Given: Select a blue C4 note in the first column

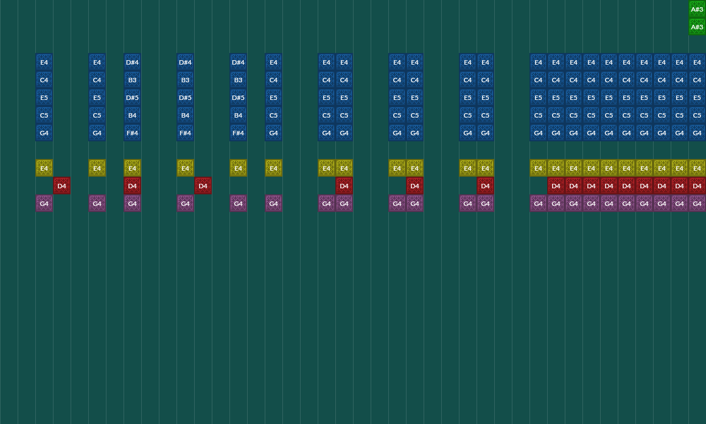Looking at the screenshot, I should coord(44,79).
